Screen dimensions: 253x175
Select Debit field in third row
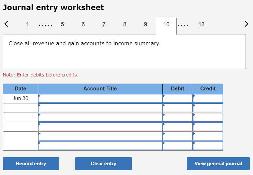coord(178,117)
